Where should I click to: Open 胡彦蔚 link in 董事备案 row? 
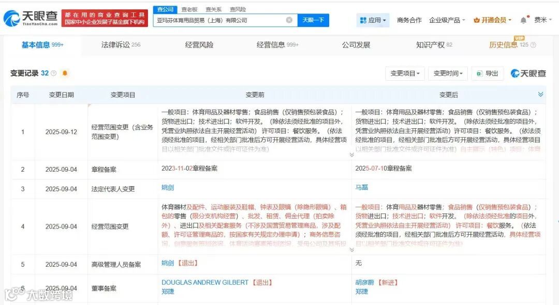click(365, 282)
